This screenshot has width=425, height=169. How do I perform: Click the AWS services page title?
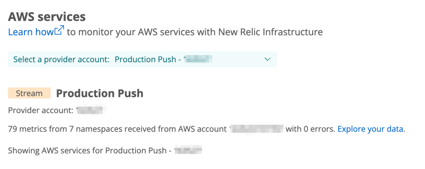tap(47, 17)
